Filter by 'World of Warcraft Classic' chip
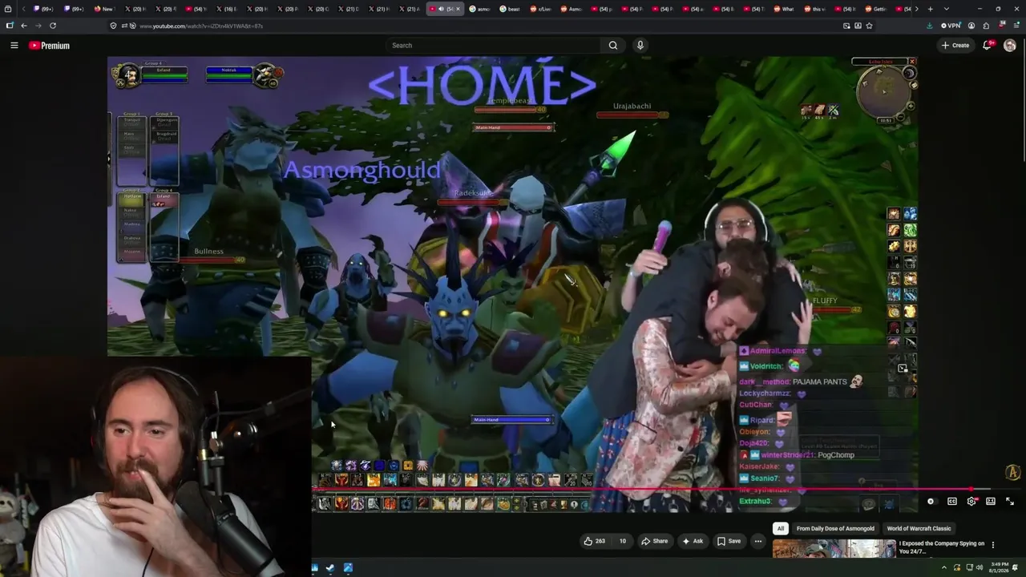The width and height of the screenshot is (1026, 577). coord(919,529)
